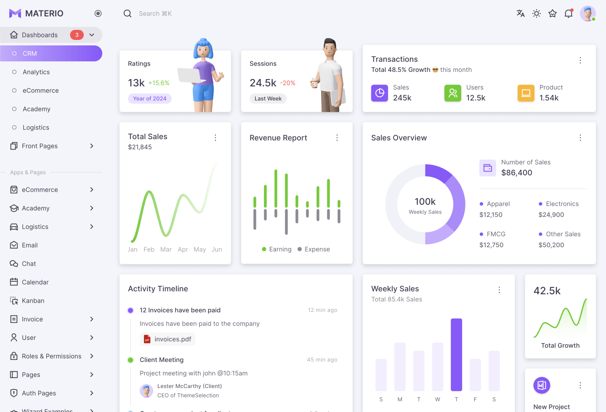Click the Sales pie chart icon

(x=380, y=93)
